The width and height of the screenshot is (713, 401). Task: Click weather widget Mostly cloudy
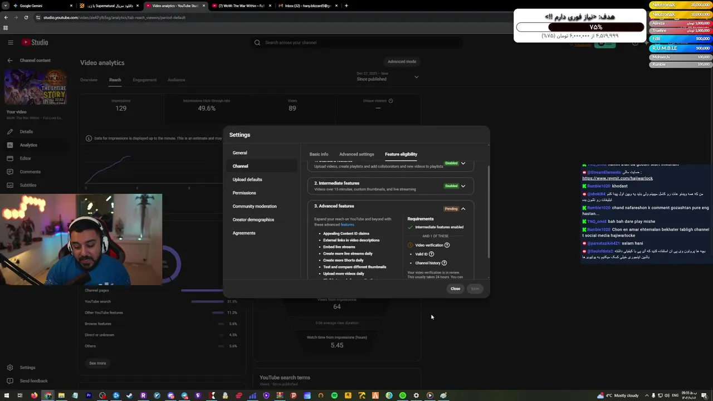pos(618,395)
